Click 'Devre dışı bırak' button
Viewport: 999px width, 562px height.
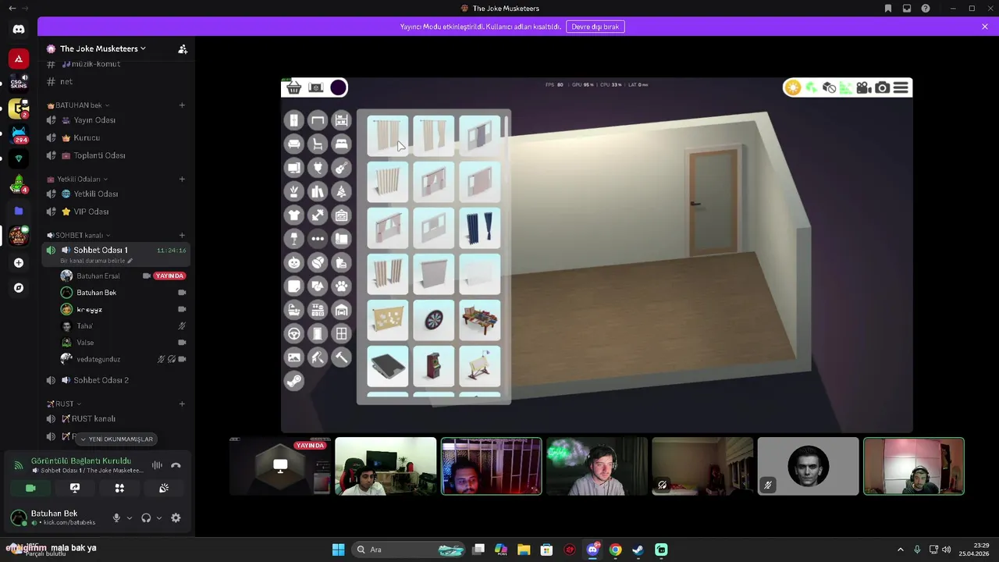click(595, 27)
